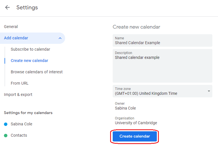Select Create new calendar in sidebar
This screenshot has width=218, height=148.
click(x=29, y=61)
